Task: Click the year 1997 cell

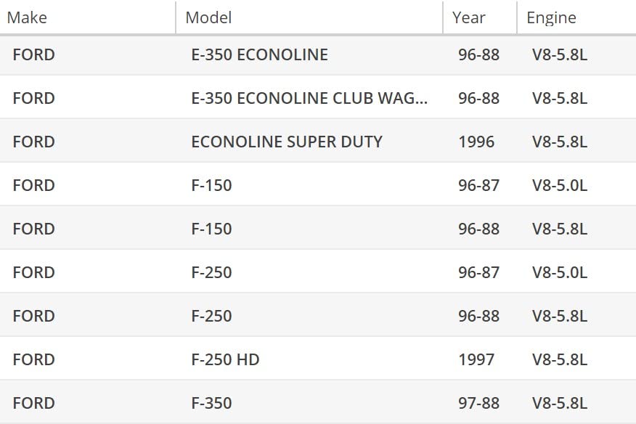Action: [x=476, y=359]
